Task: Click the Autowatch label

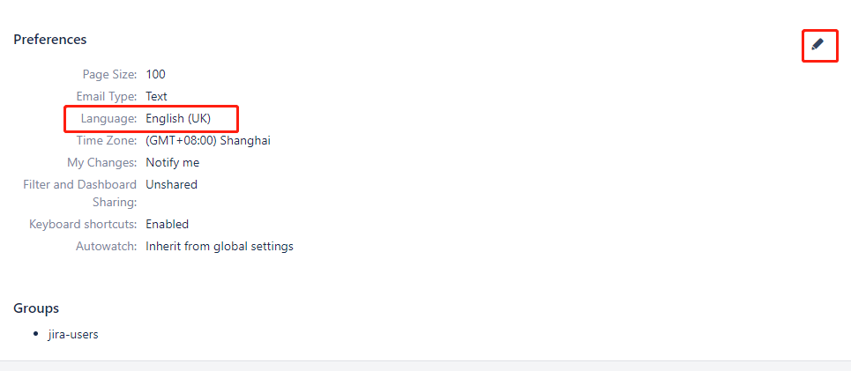Action: [107, 247]
